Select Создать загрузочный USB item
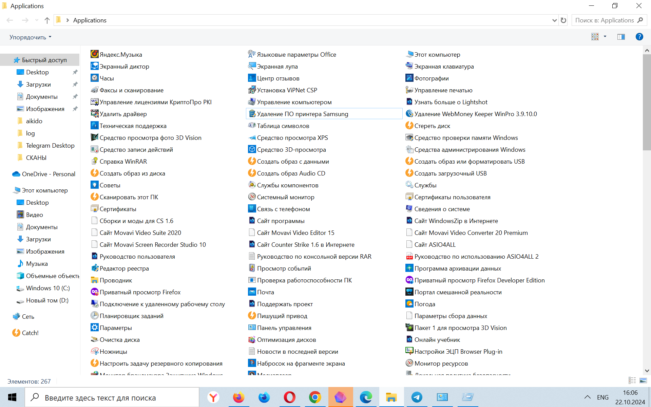Viewport: 651px width, 407px height. tap(446, 173)
